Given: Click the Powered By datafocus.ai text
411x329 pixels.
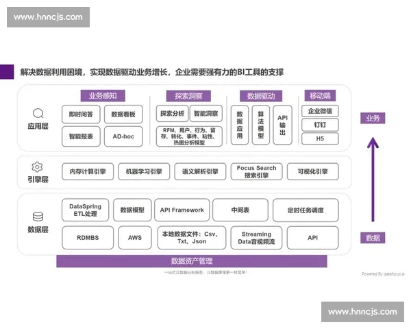Looking at the screenshot, I should pos(383,274).
